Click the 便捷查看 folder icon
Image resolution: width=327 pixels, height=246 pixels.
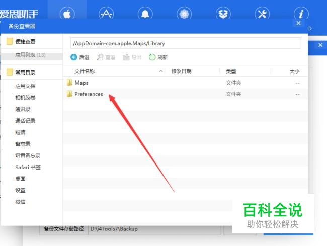tap(10, 41)
